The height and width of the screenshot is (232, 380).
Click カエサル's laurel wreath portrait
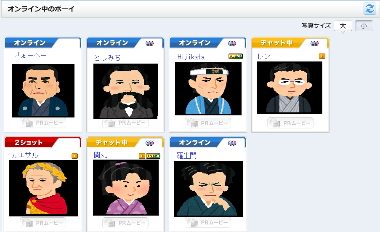44,188
